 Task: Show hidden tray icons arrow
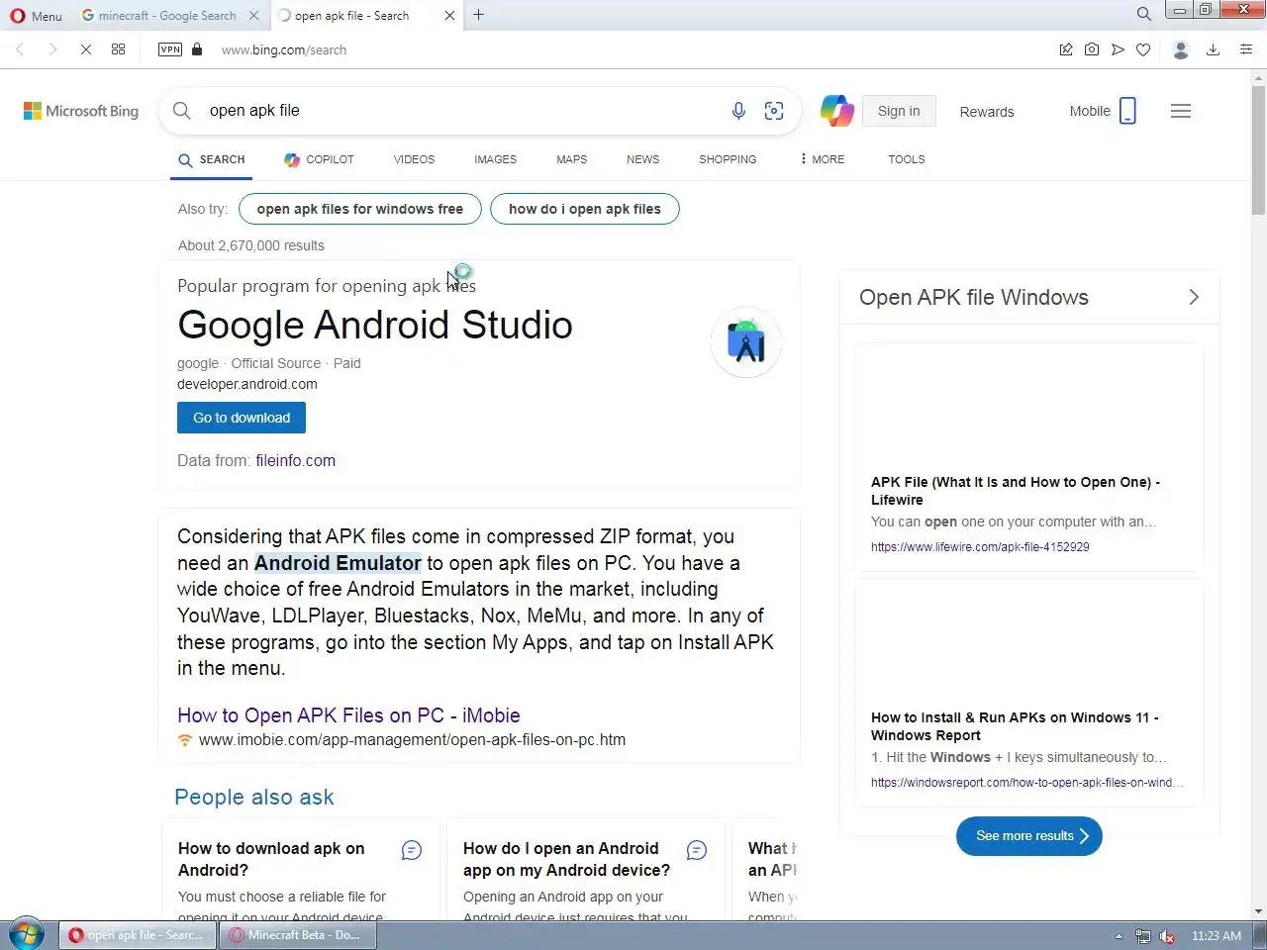click(1119, 936)
